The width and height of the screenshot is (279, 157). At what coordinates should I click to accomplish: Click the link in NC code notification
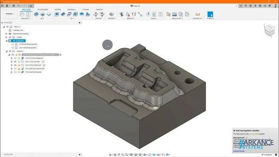point(238,151)
